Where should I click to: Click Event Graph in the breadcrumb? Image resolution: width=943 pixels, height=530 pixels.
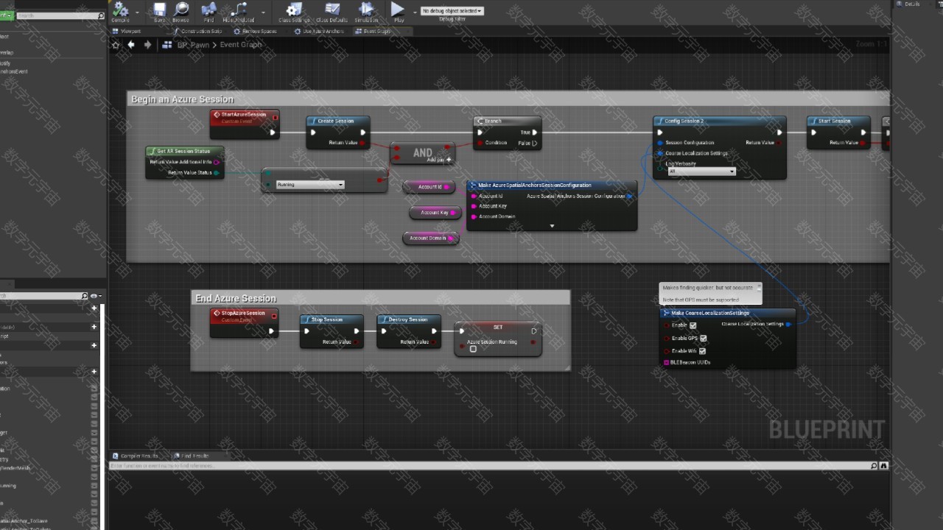click(x=240, y=45)
